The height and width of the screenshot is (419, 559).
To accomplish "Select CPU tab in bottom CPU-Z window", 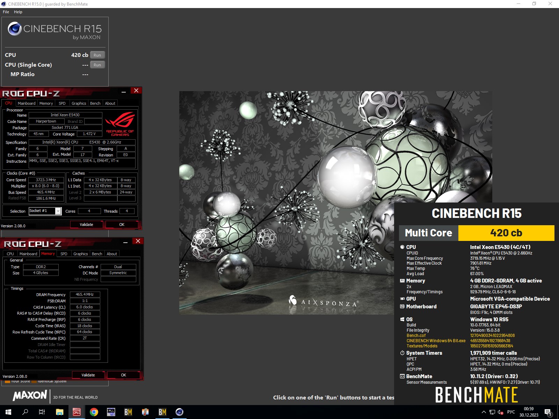I will click(x=10, y=254).
